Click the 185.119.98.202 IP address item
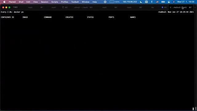The width and height of the screenshot is (197, 111). pos(130,2)
